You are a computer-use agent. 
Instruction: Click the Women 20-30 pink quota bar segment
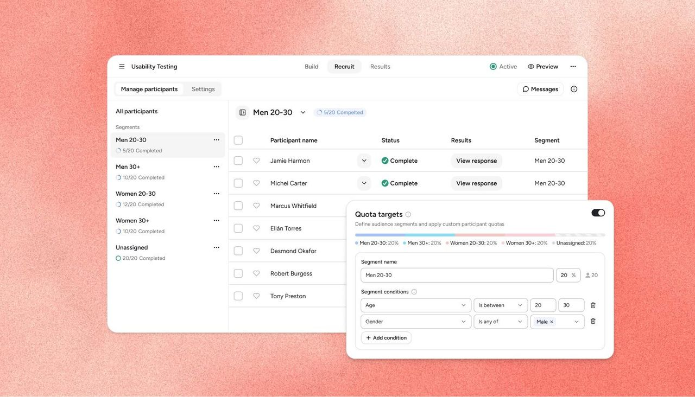(x=480, y=235)
